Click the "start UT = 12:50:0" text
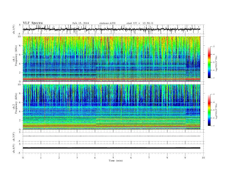The image size is (229, 177). tap(140, 23)
